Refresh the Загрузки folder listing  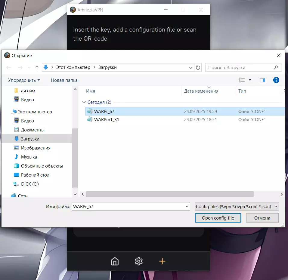[198, 68]
